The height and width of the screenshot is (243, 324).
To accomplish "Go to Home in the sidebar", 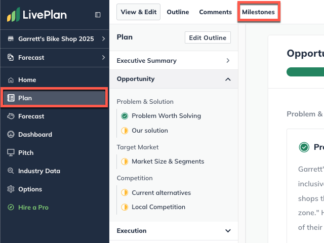I will point(27,80).
